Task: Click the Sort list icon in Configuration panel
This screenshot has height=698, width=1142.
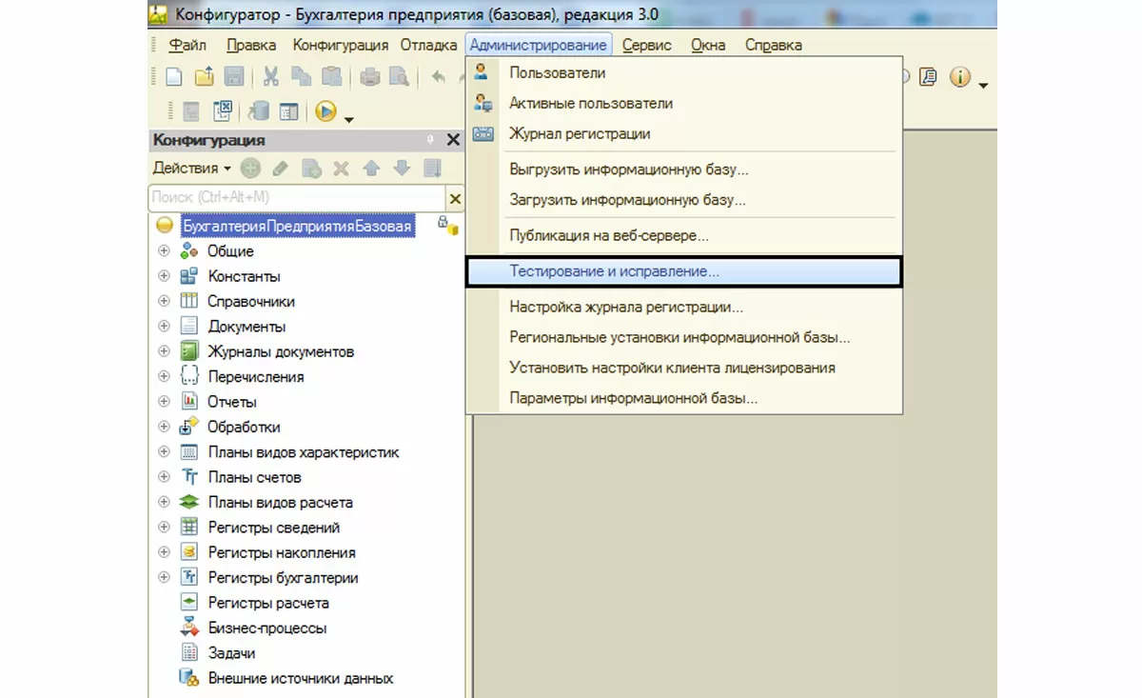Action: (432, 169)
